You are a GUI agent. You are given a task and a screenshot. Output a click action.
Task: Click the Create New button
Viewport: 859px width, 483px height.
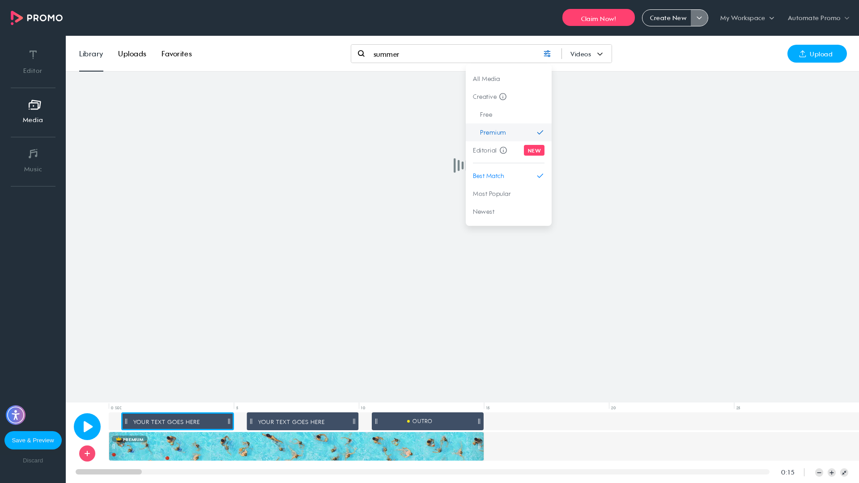click(667, 18)
